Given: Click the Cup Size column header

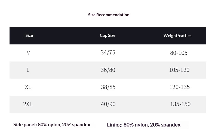Looking at the screenshot, I should [107, 35].
